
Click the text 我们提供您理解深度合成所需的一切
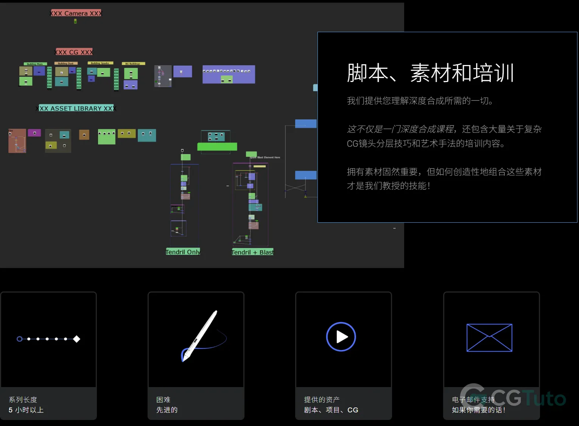(x=420, y=101)
